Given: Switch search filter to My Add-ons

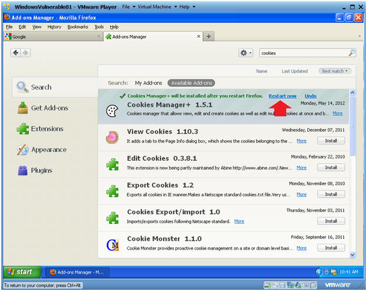Looking at the screenshot, I should pos(148,83).
